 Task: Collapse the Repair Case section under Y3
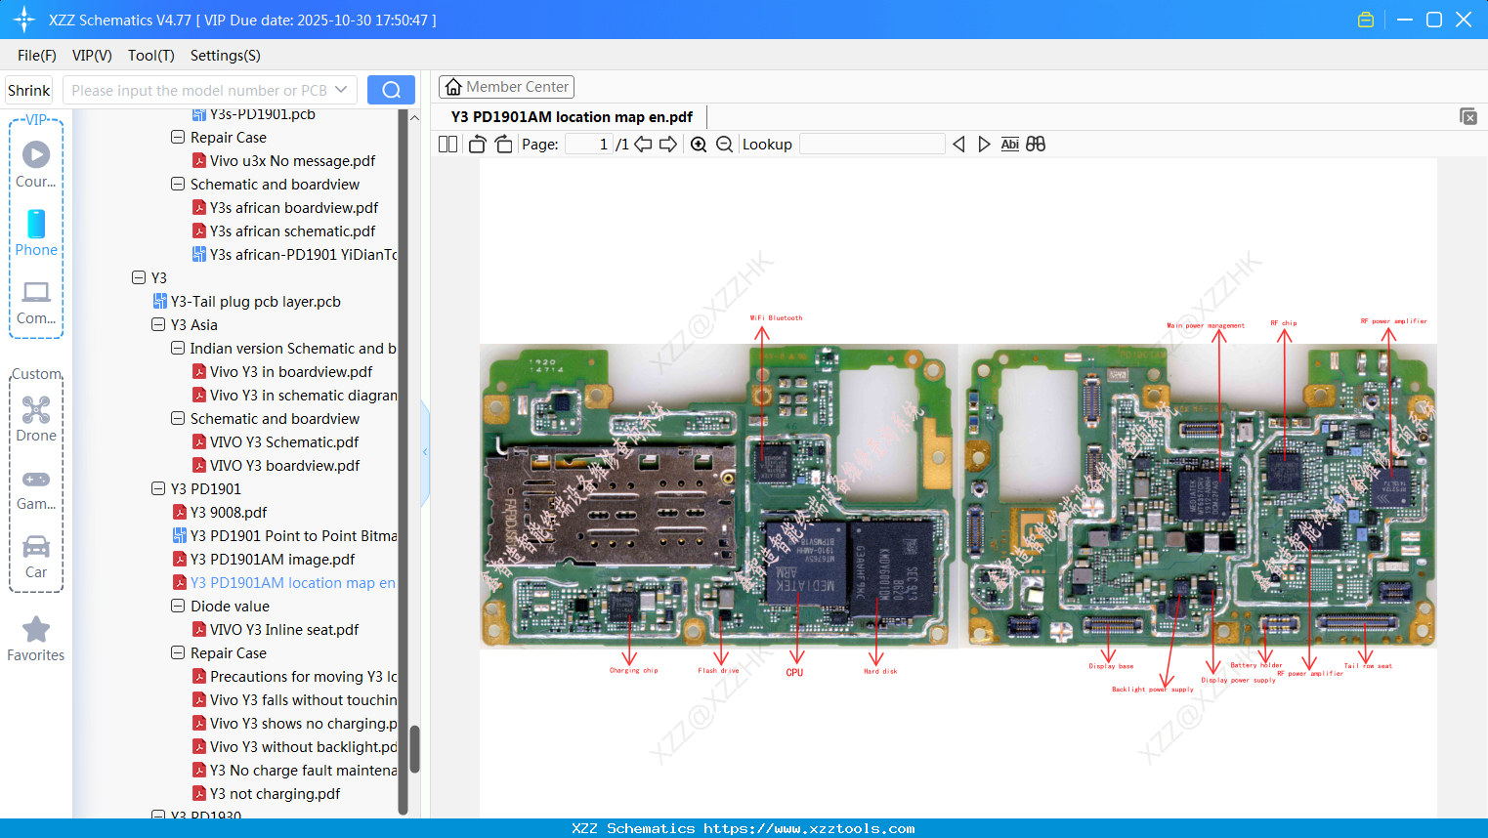177,652
